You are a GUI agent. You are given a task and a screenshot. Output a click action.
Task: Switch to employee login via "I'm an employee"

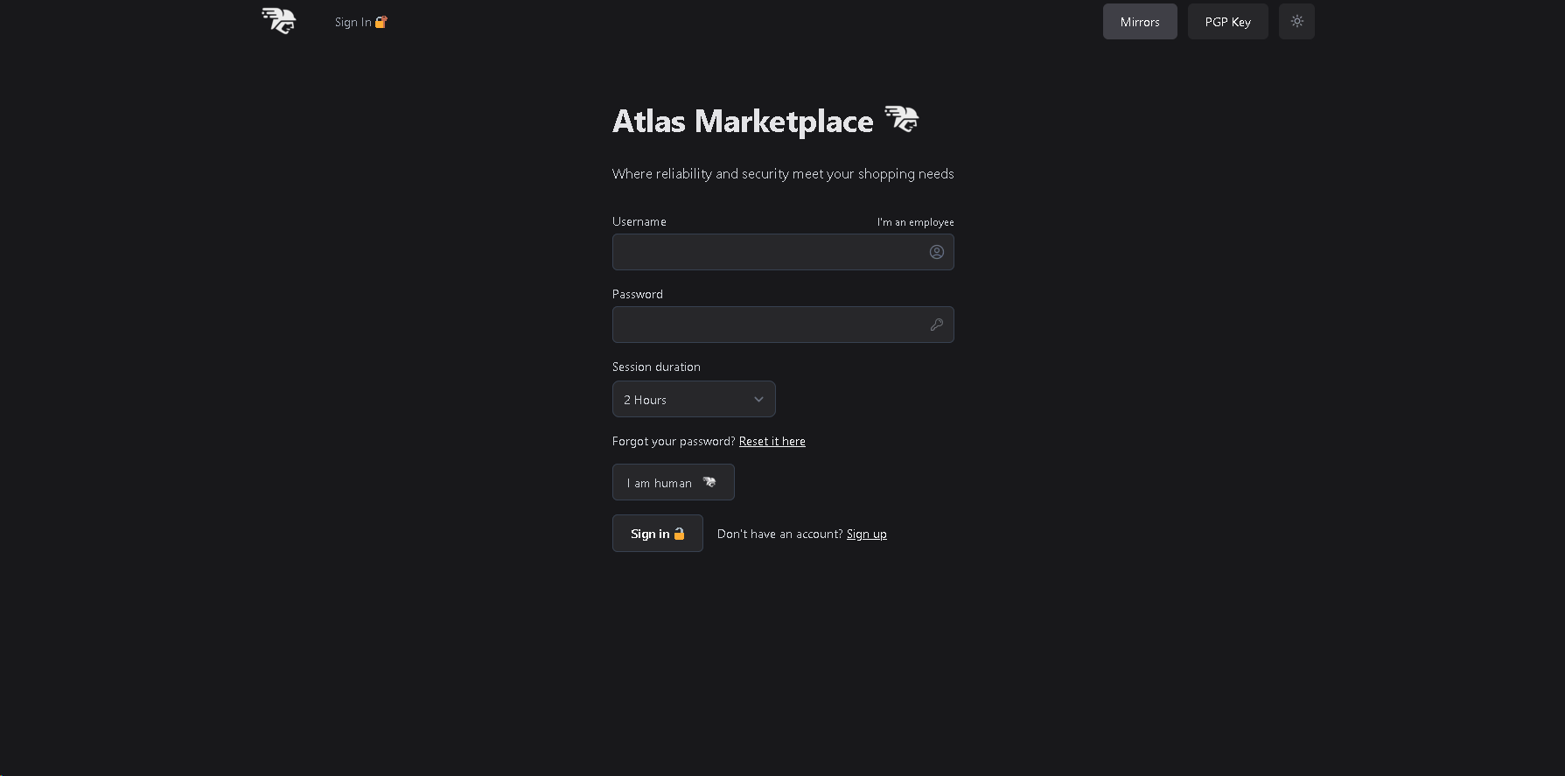pos(915,222)
